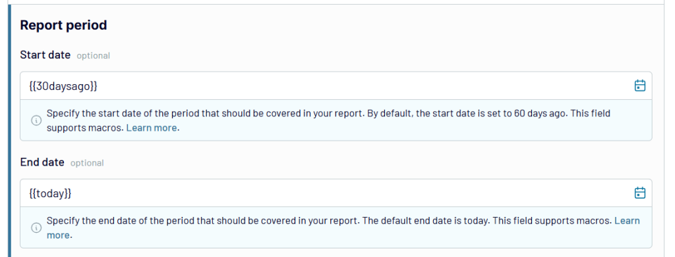The height and width of the screenshot is (257, 675).
Task: Focus the End date input field
Action: pos(336,193)
